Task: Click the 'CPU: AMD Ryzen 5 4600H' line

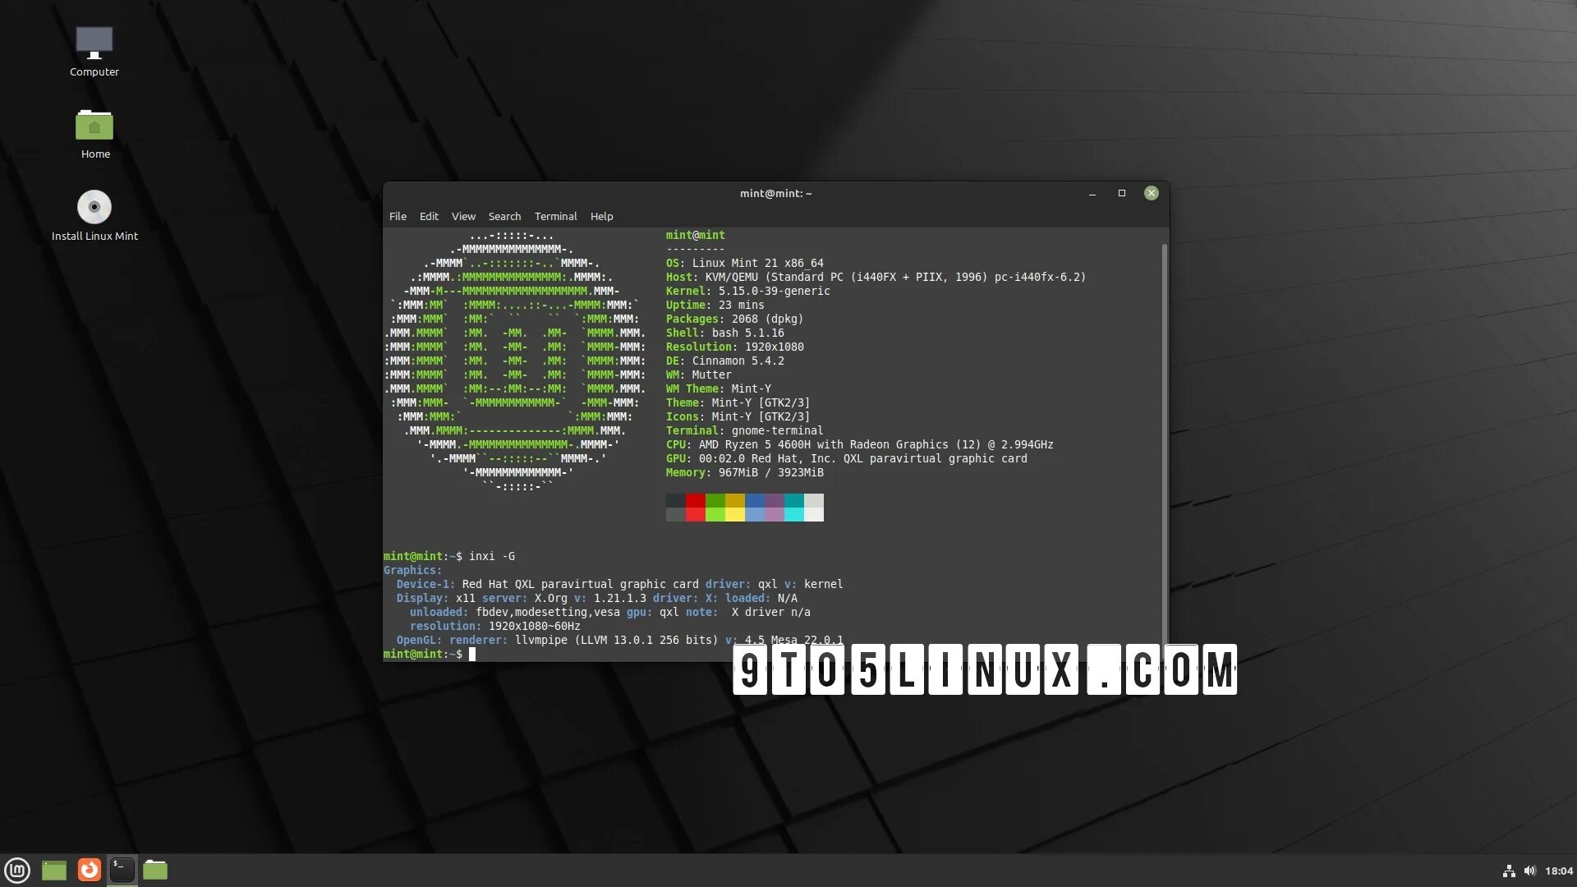Action: 859,445
